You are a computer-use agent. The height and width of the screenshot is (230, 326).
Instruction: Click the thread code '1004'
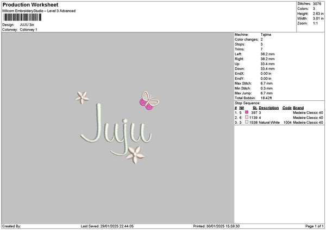click(x=287, y=123)
